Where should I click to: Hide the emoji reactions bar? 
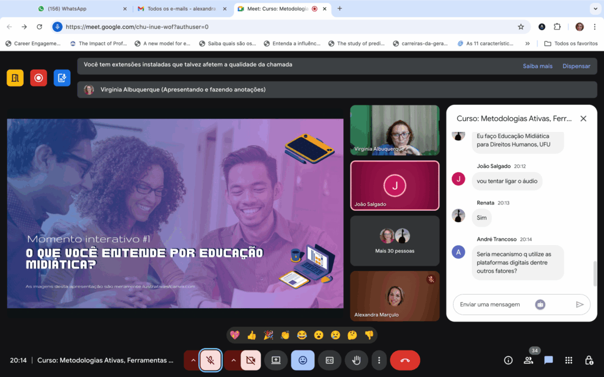click(x=303, y=360)
